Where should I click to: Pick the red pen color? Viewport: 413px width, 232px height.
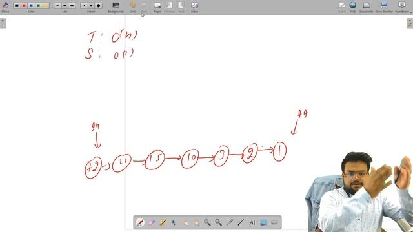24,6
